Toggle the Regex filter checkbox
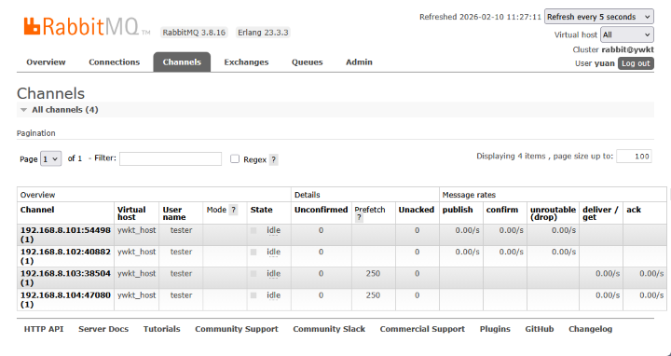Viewport: 671px width, 356px height. pos(235,158)
